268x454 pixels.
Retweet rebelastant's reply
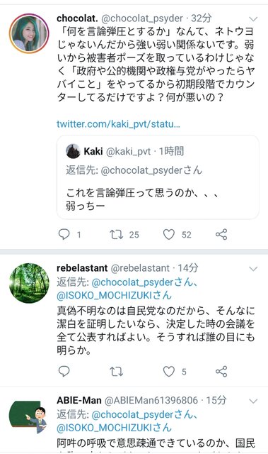(x=117, y=371)
